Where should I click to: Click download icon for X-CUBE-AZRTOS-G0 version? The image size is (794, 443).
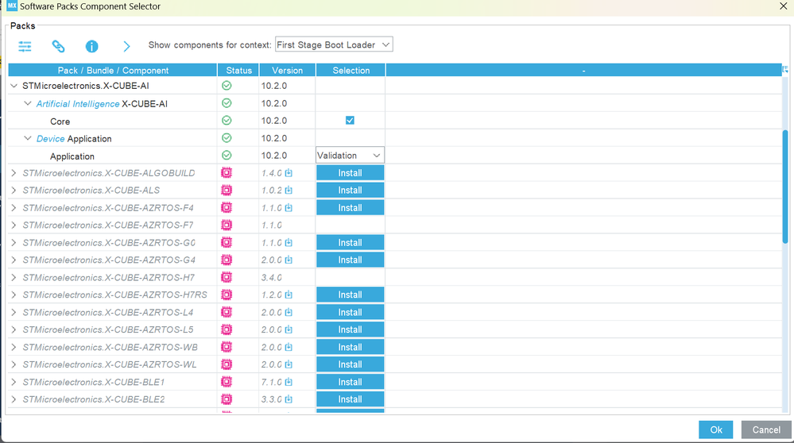tap(289, 243)
